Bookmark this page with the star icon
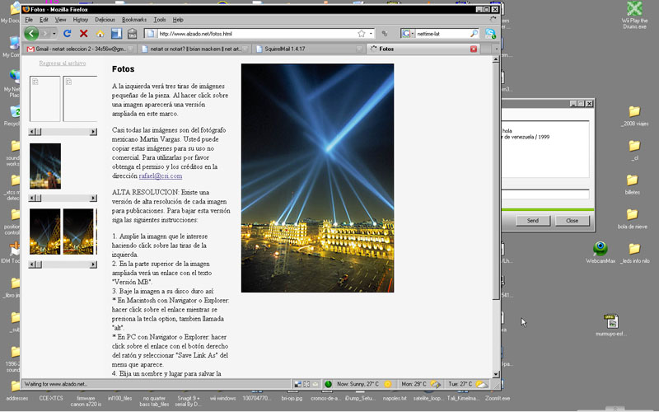This screenshot has width=659, height=412. pos(361,34)
